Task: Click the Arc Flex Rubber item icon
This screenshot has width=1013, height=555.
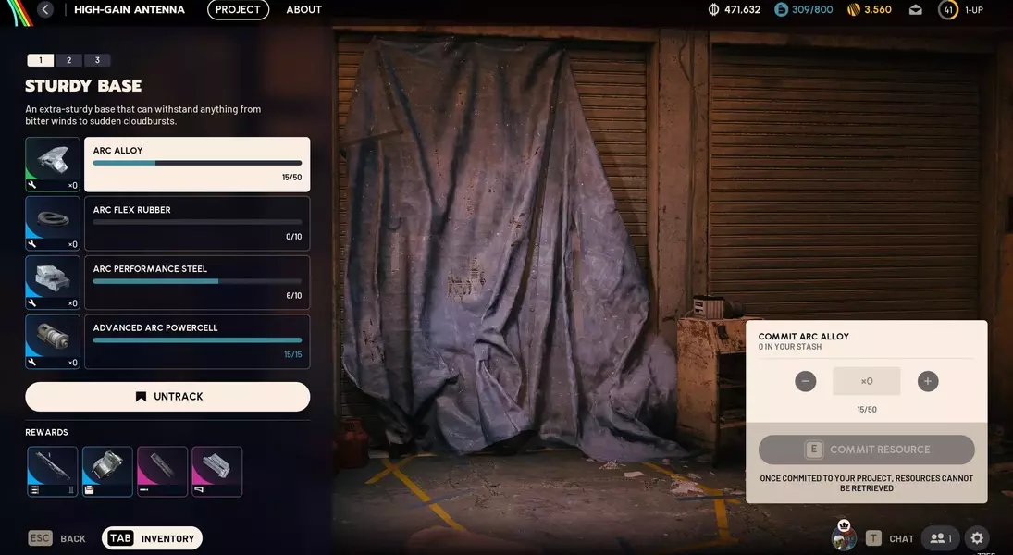Action: point(53,224)
